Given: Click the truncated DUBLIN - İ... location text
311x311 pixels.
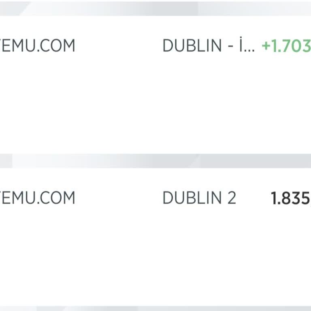Looking at the screenshot, I should 202,45.
